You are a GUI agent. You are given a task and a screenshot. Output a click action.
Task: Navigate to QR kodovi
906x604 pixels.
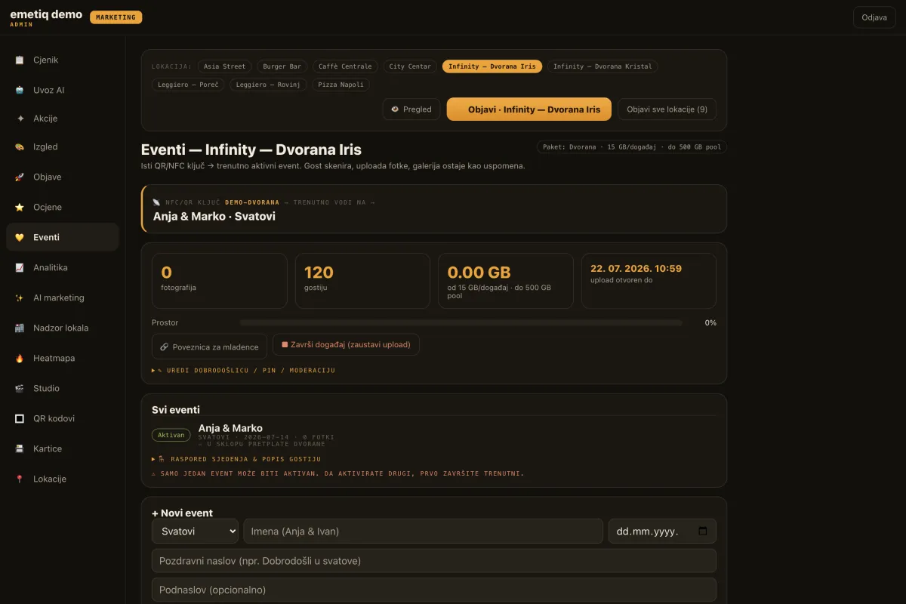click(x=63, y=419)
